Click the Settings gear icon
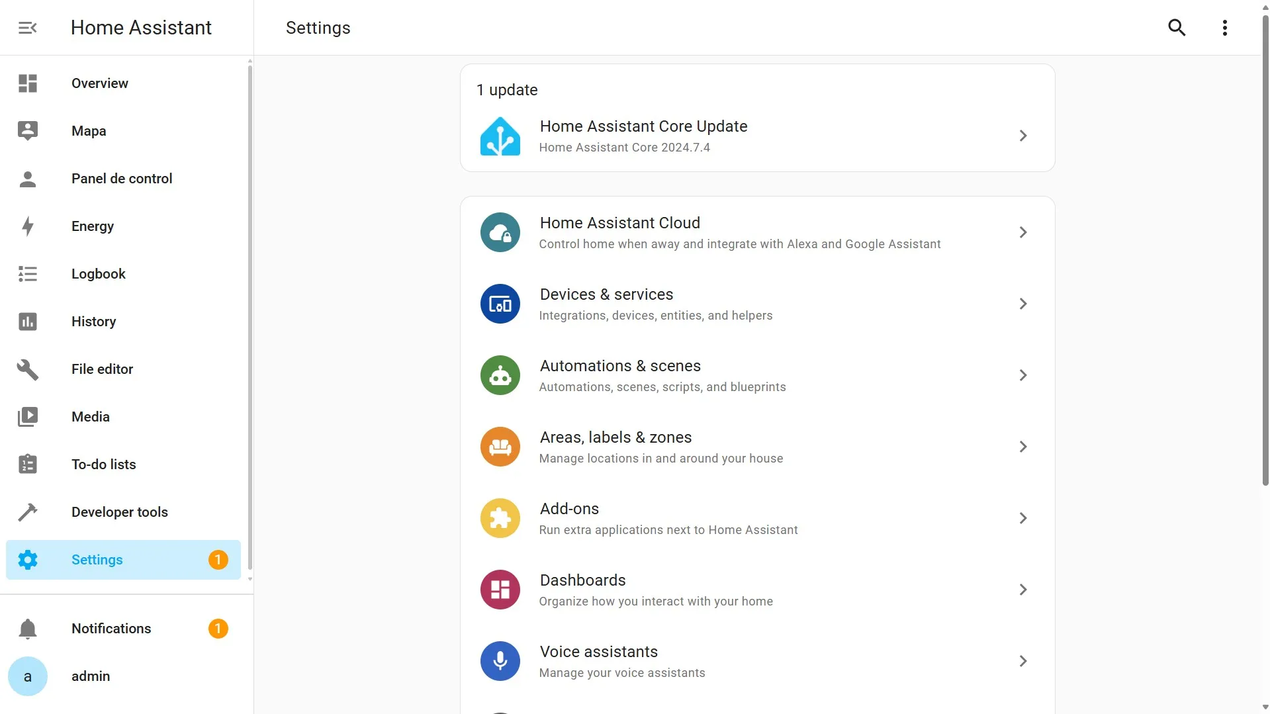Viewport: 1270px width, 714px height. pyautogui.click(x=28, y=560)
